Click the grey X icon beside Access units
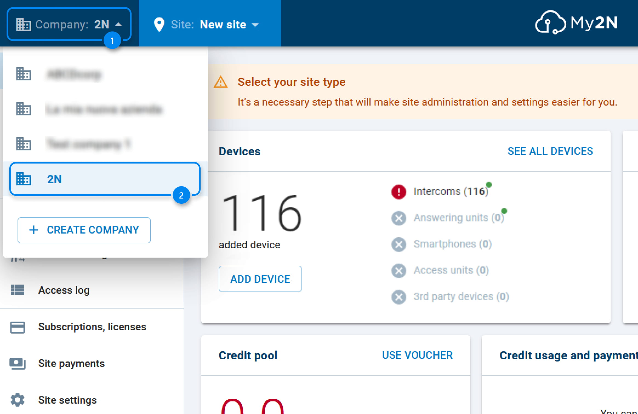 pyautogui.click(x=399, y=270)
